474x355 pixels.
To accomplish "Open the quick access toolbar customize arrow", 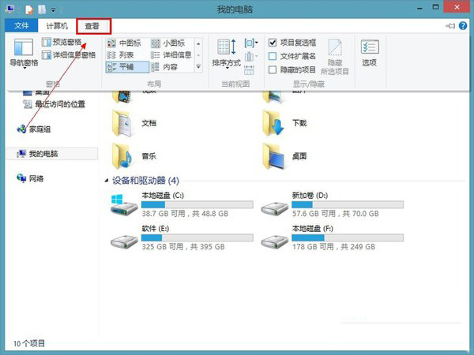I will tap(53, 10).
